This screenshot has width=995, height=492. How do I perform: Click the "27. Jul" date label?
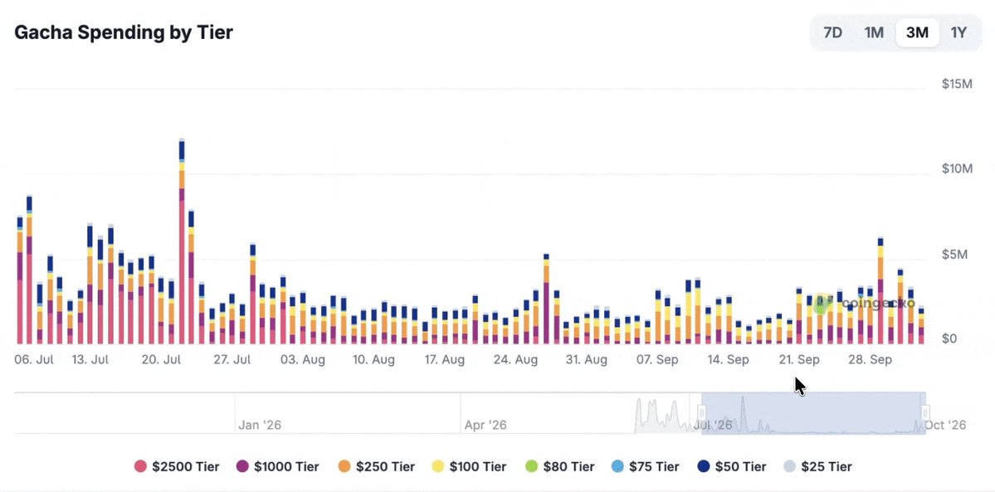pos(232,360)
